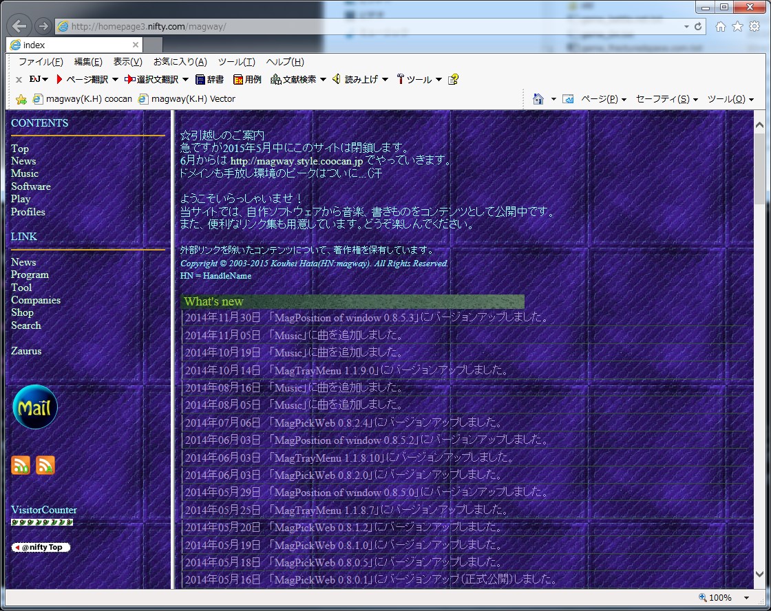The image size is (771, 611).
Task: Click the Software link under CONTENTS
Action: 31,186
